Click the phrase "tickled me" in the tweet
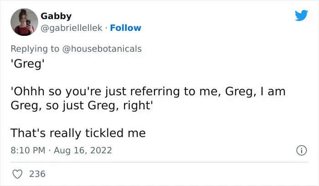 coord(115,133)
